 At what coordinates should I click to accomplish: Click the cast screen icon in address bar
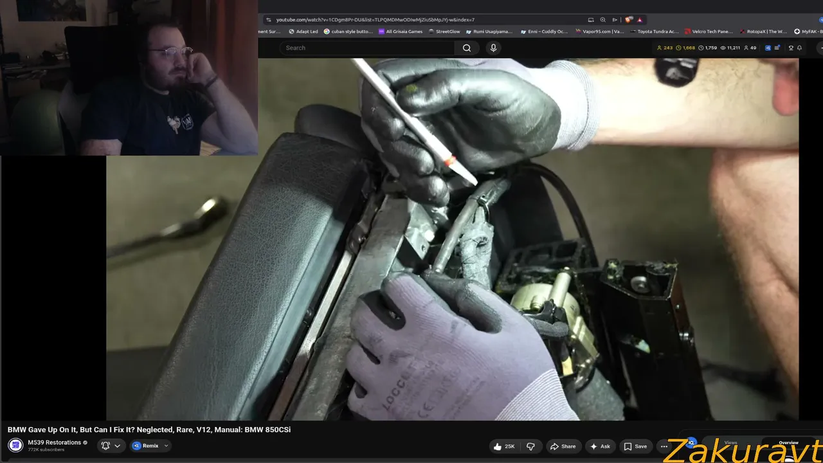tap(591, 19)
